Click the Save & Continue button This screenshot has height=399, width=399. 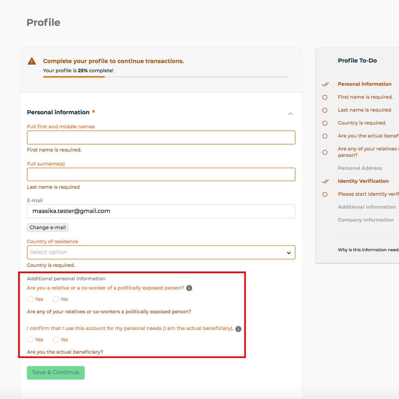point(56,373)
